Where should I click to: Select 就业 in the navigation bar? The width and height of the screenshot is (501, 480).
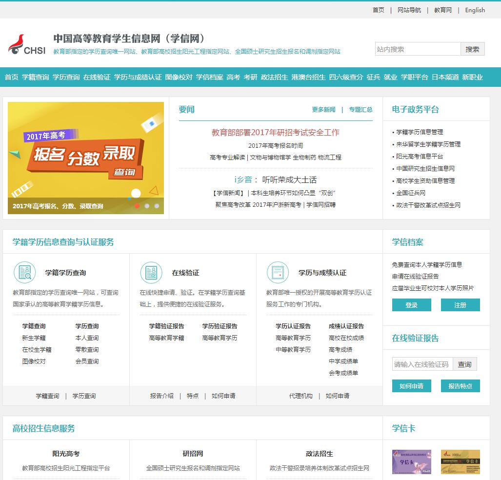pyautogui.click(x=390, y=77)
